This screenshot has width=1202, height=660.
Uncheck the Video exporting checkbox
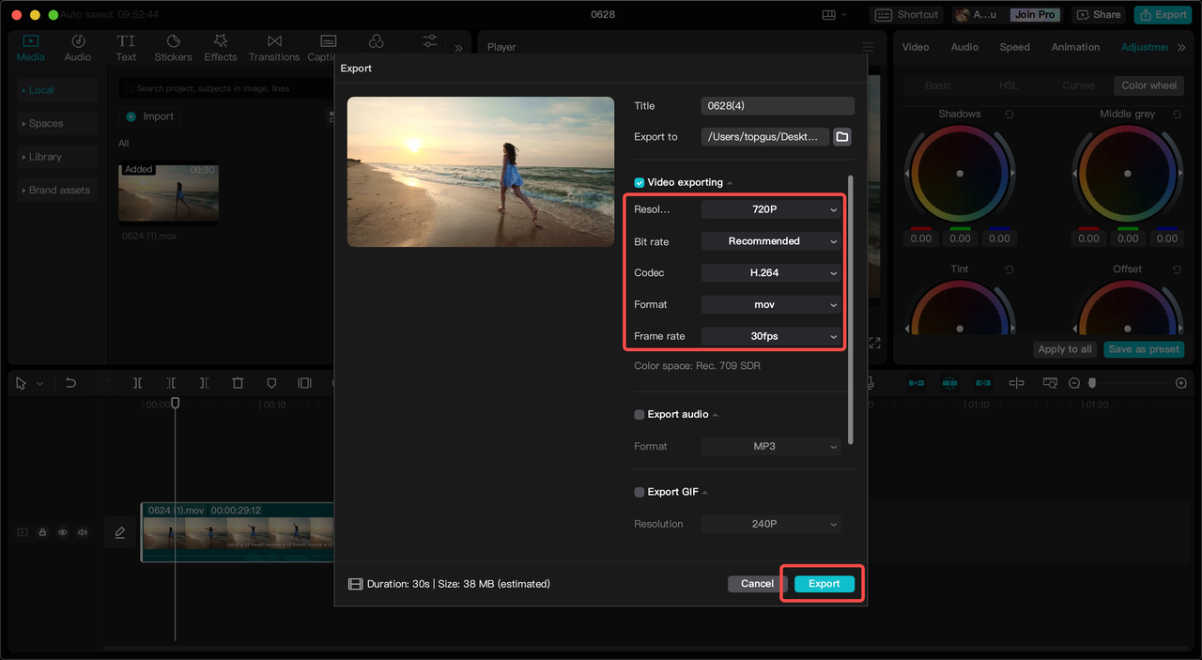coord(640,183)
